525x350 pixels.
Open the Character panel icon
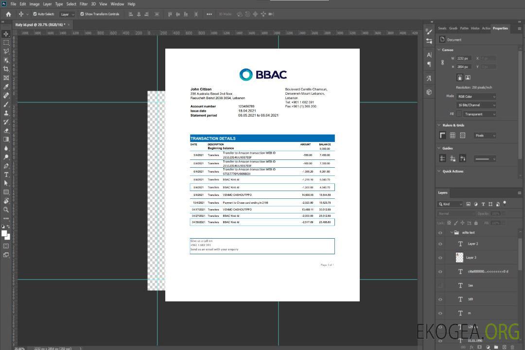coord(429,55)
